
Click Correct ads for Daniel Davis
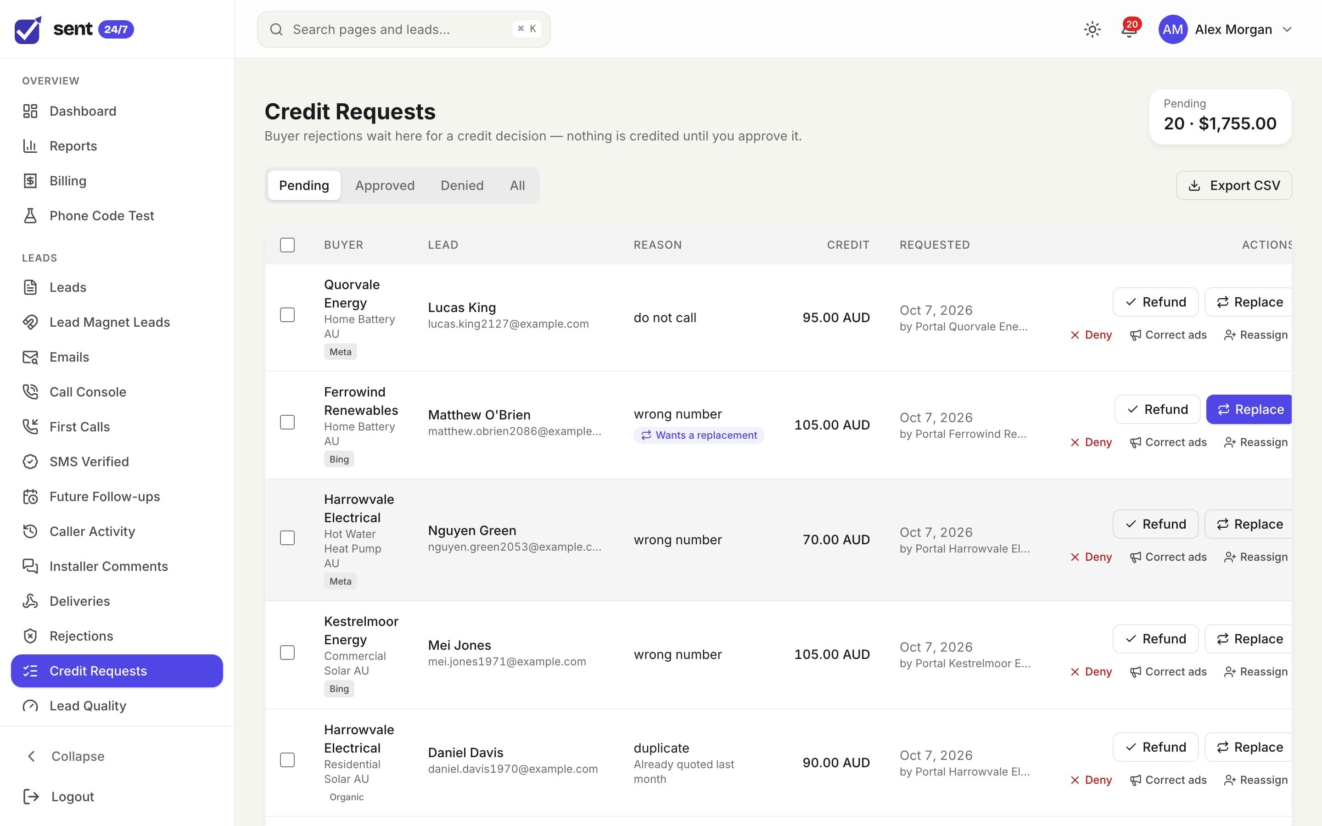point(1168,780)
